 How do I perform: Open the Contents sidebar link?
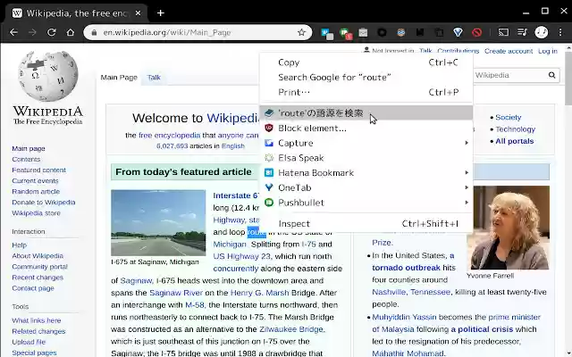pos(26,159)
